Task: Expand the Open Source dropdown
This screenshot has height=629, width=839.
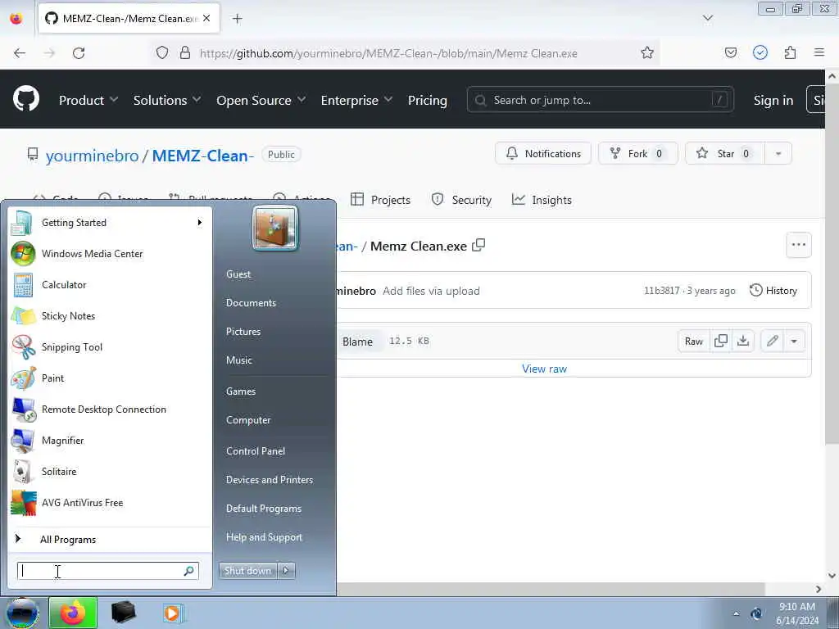Action: pyautogui.click(x=261, y=100)
